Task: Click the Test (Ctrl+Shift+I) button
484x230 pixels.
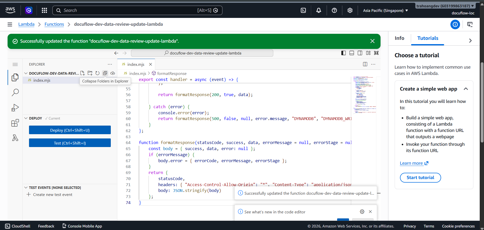Action: (70, 143)
